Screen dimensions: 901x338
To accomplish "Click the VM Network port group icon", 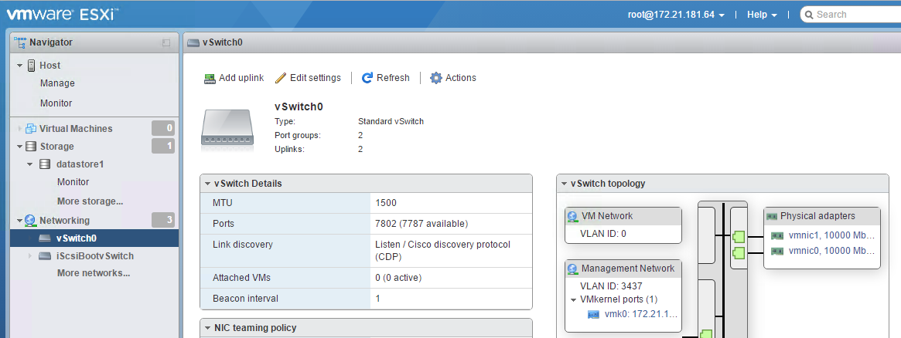I will click(x=572, y=217).
